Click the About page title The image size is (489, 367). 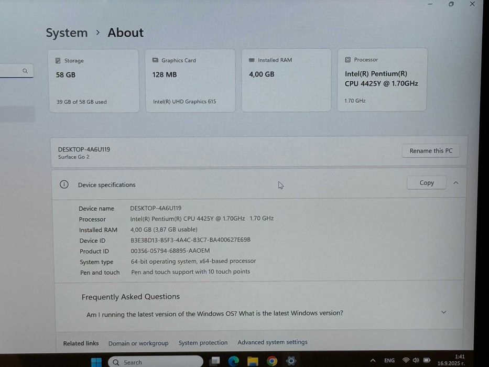pyautogui.click(x=126, y=33)
